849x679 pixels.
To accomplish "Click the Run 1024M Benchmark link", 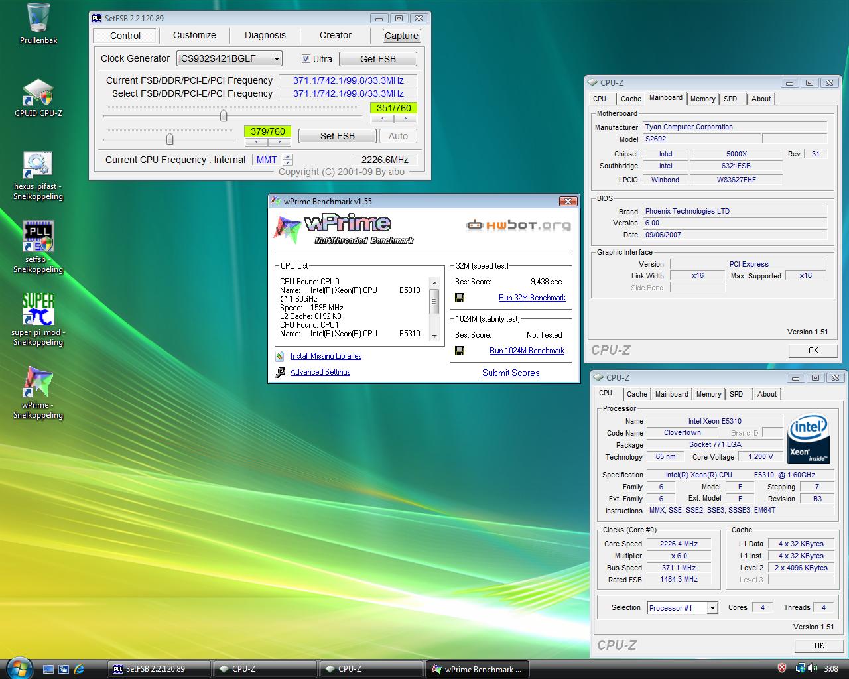I will [x=527, y=351].
